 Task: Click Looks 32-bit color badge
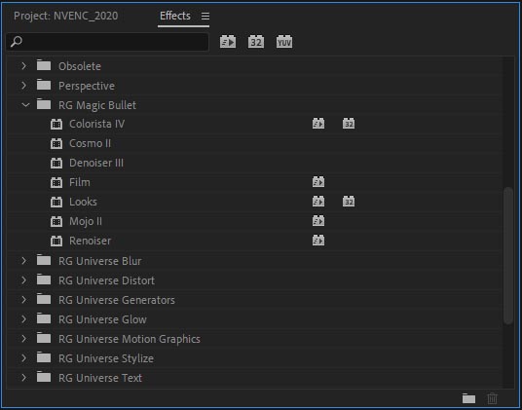click(349, 202)
